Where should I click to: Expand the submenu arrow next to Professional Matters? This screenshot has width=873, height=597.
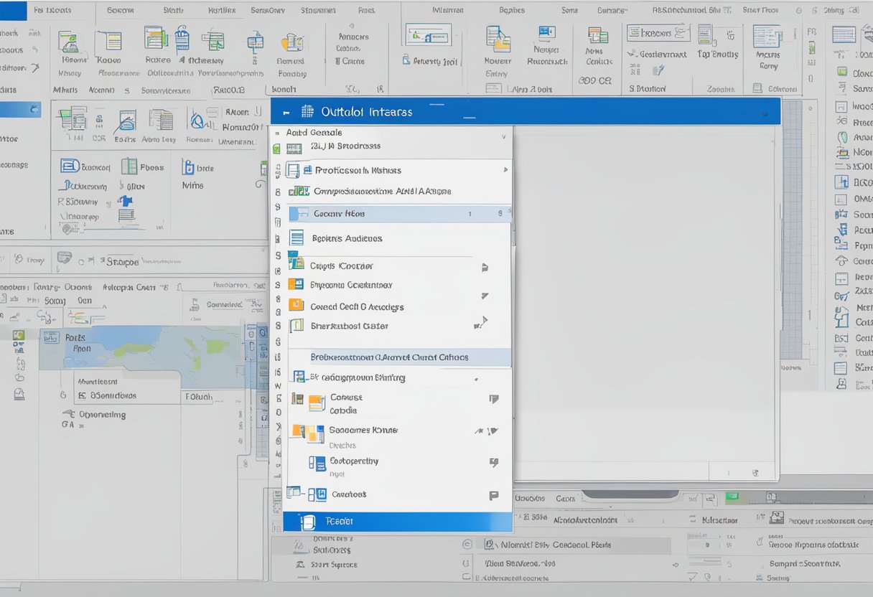pyautogui.click(x=506, y=171)
